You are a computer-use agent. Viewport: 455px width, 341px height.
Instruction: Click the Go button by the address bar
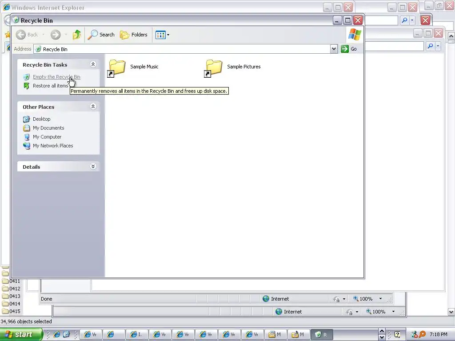pyautogui.click(x=349, y=49)
